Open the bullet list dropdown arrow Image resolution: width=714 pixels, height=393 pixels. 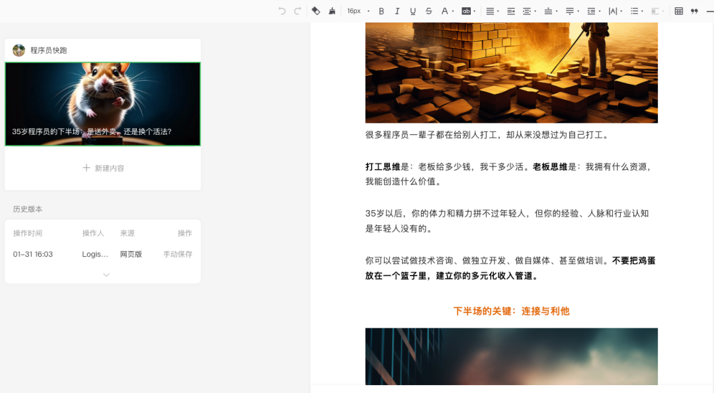tap(642, 11)
